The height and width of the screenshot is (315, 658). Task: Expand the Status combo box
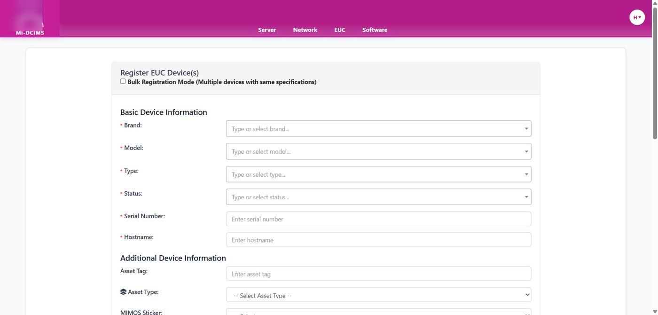[x=378, y=197]
